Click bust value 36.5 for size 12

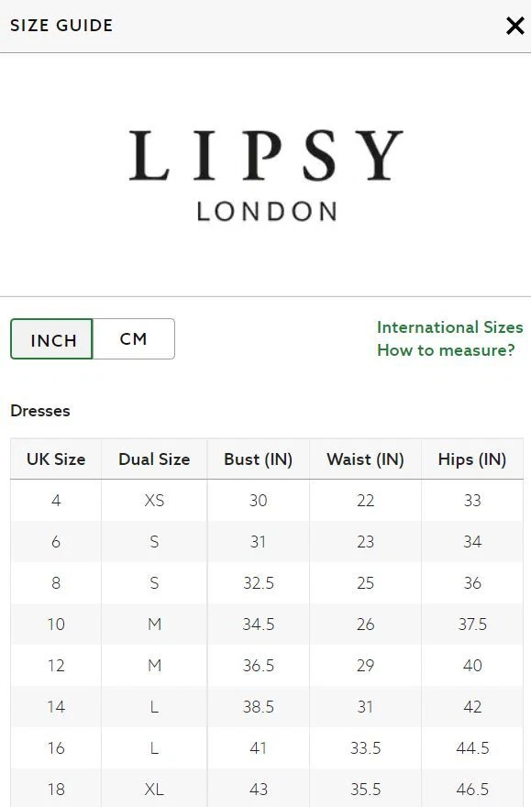259,666
